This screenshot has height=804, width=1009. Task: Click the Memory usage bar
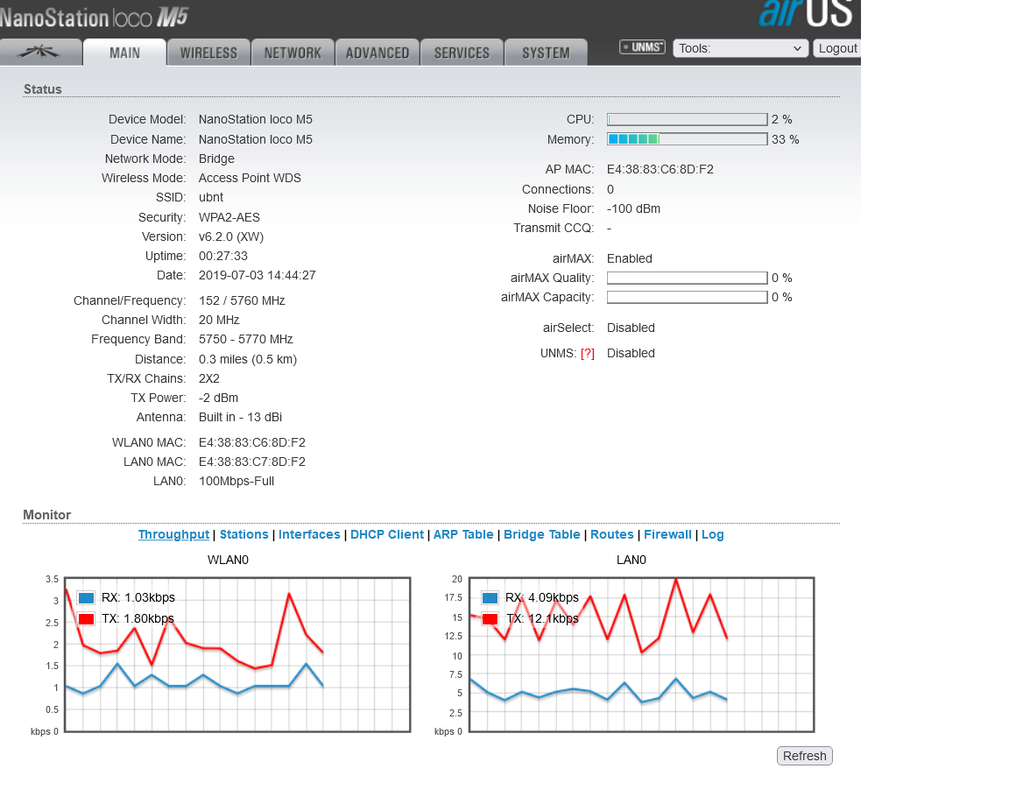(x=687, y=139)
